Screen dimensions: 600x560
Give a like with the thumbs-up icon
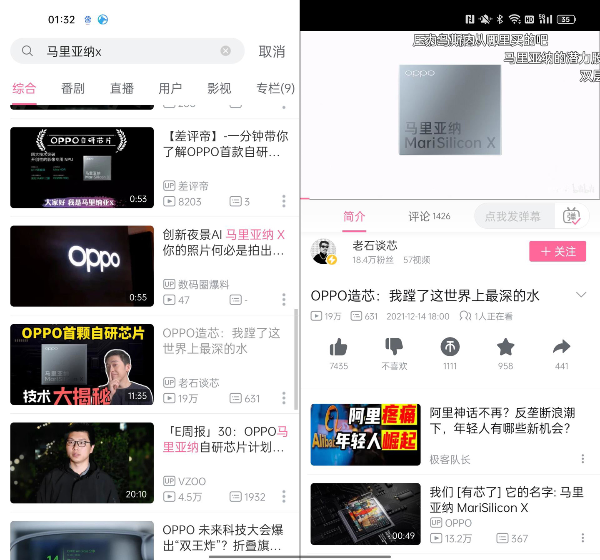[339, 347]
